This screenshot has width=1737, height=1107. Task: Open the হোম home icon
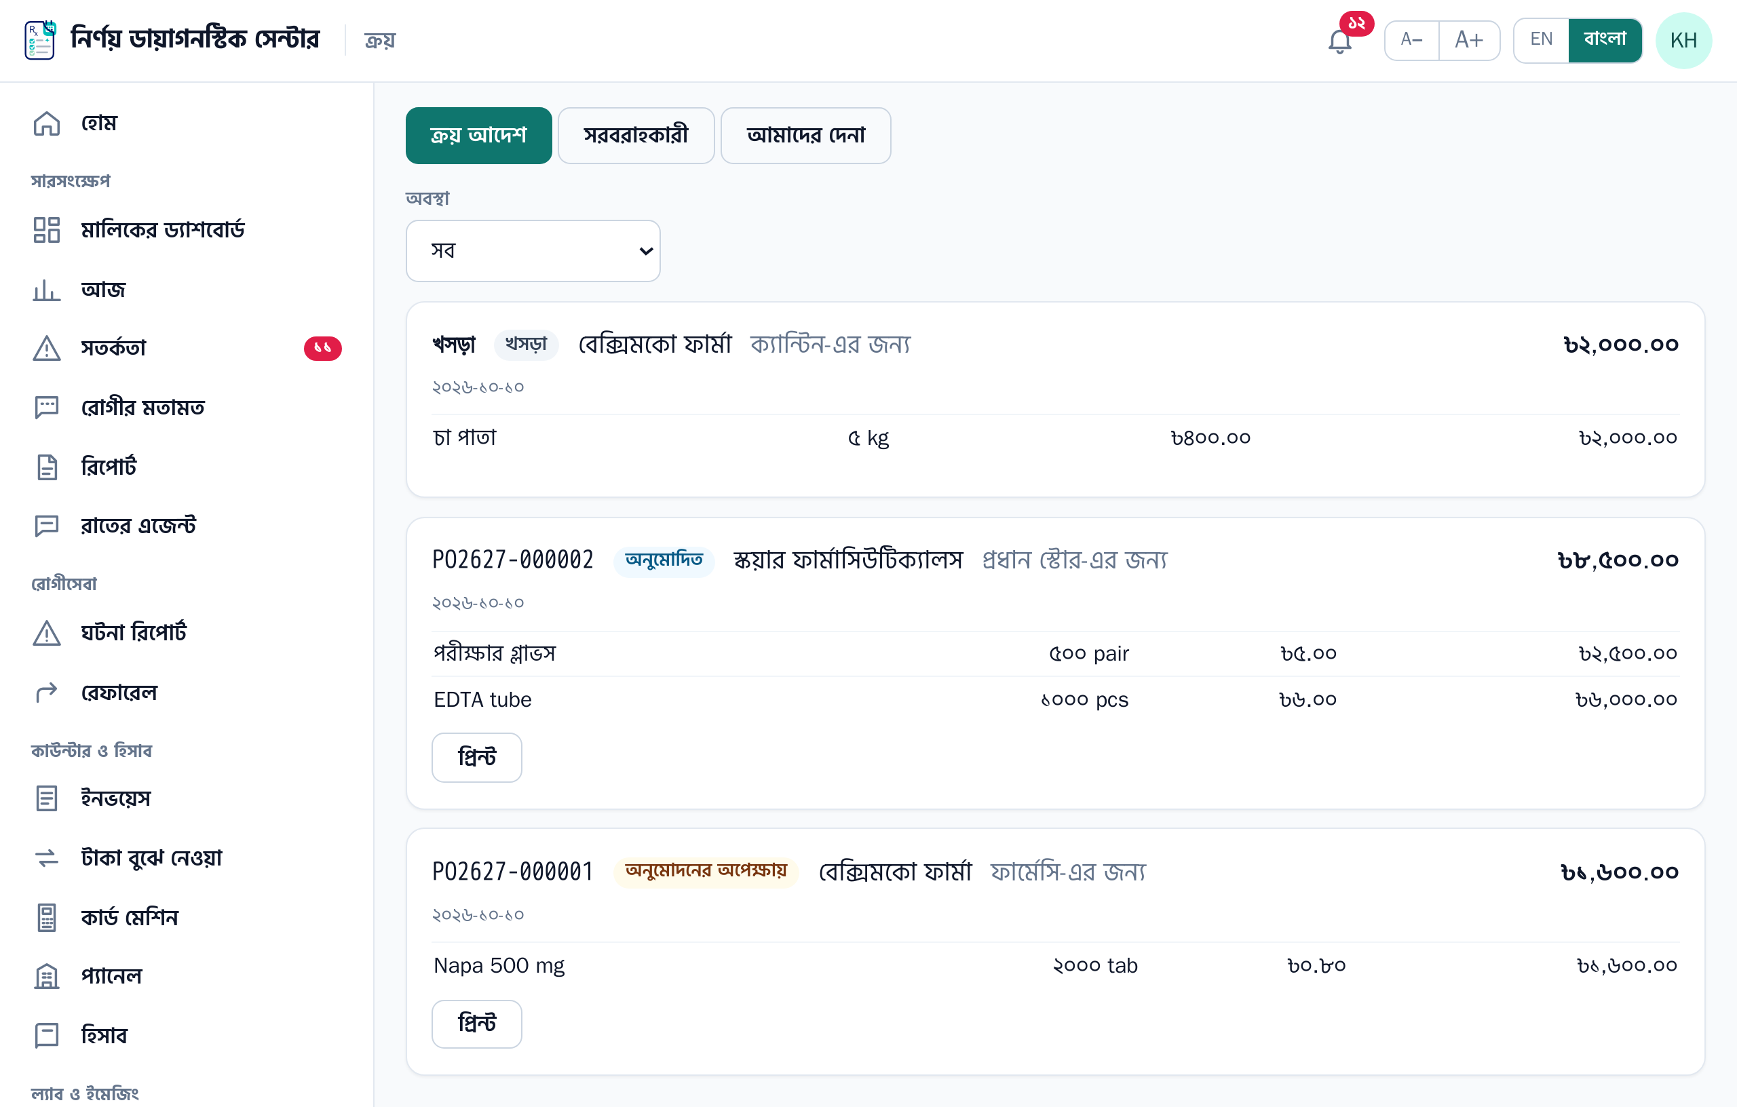(47, 123)
